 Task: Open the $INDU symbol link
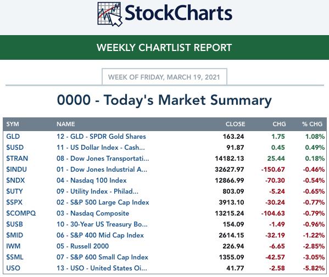tap(16, 169)
